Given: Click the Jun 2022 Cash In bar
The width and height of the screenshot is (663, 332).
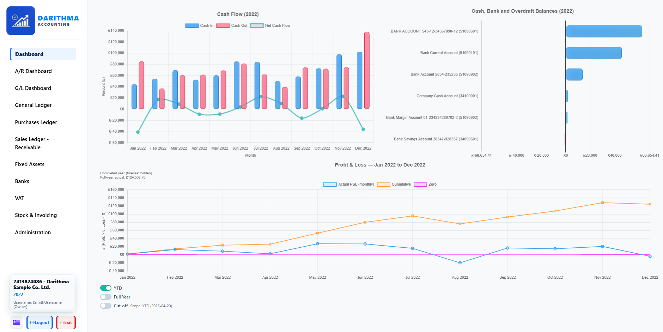Looking at the screenshot, I should pos(237,85).
